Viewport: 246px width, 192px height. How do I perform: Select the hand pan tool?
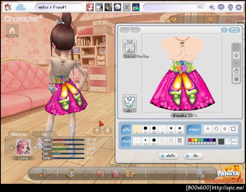[x=237, y=71]
